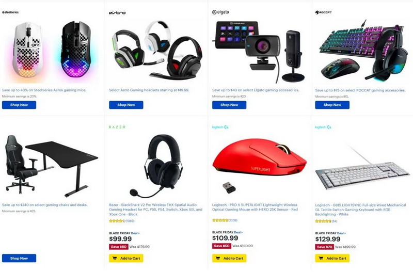The image size is (413, 272).
Task: Shop Now for gaming chairs and desks
Action: pyautogui.click(x=19, y=258)
